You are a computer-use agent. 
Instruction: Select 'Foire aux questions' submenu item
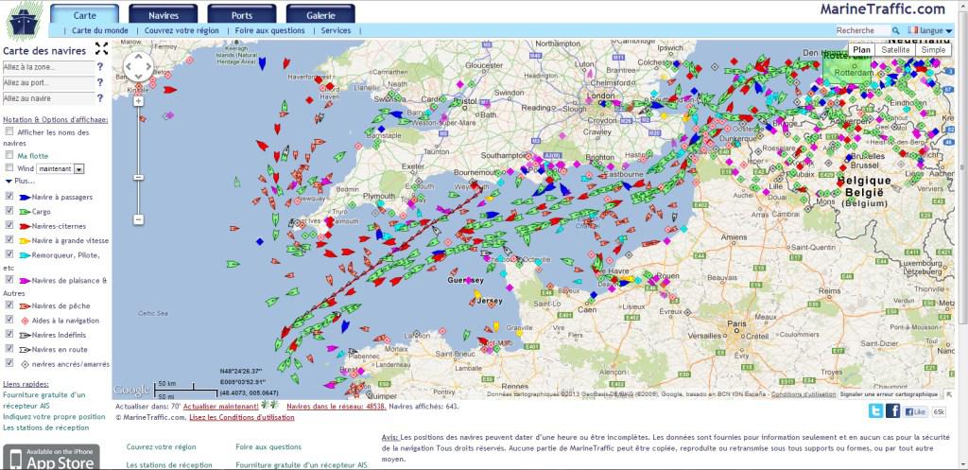269,30
